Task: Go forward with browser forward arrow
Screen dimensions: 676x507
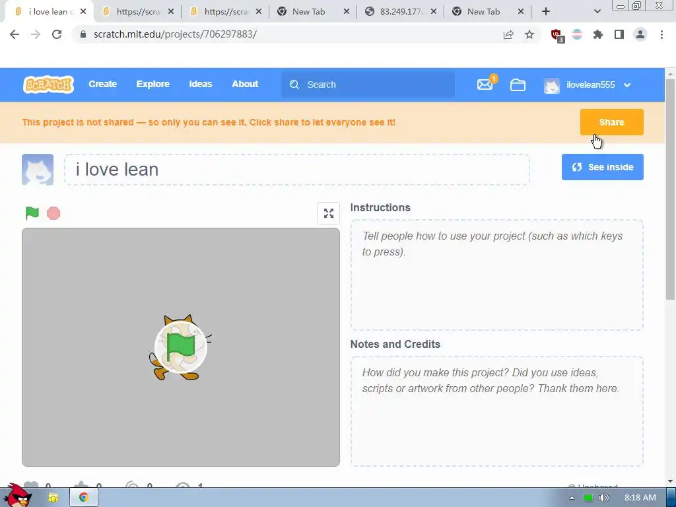Action: [x=36, y=34]
